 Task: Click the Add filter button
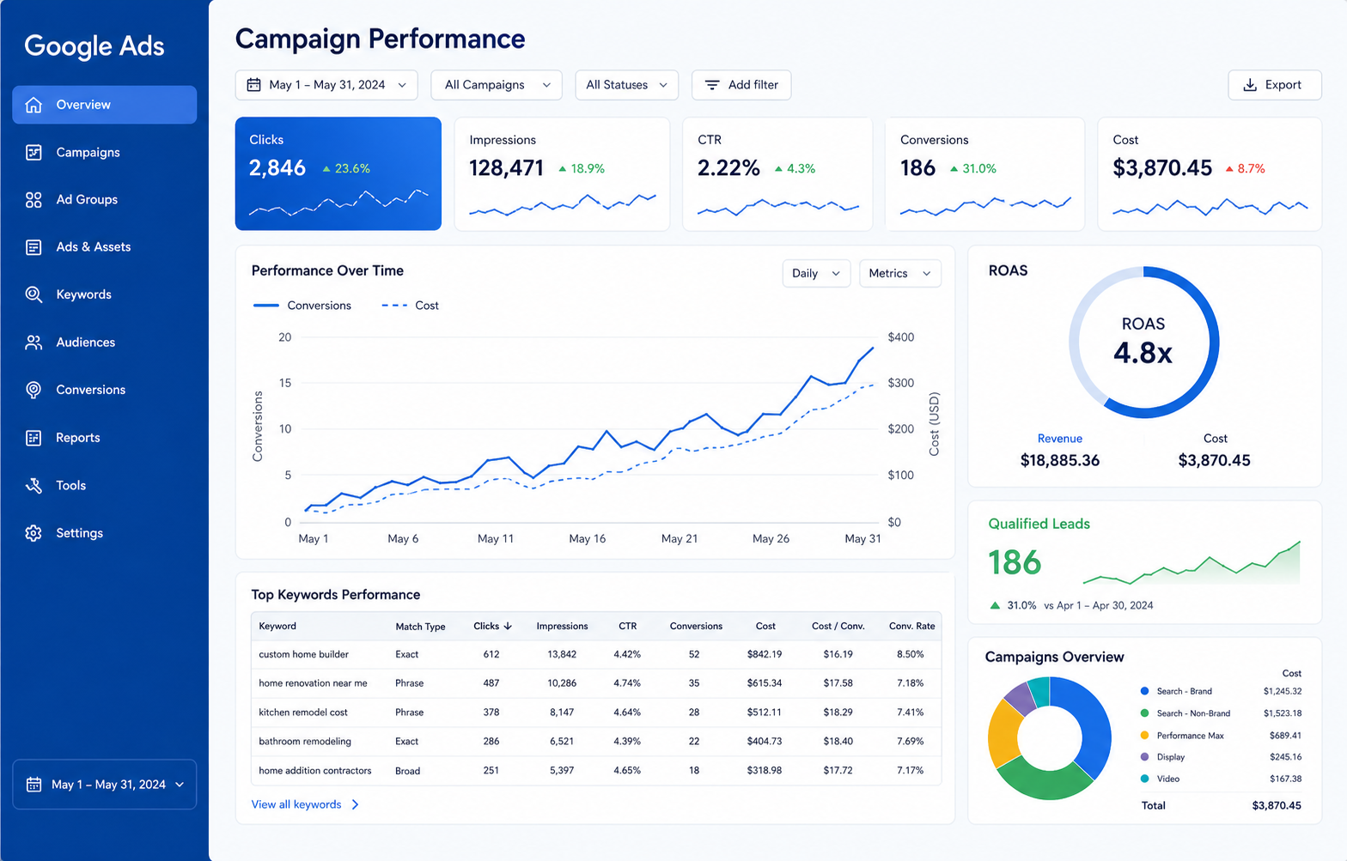pyautogui.click(x=741, y=85)
